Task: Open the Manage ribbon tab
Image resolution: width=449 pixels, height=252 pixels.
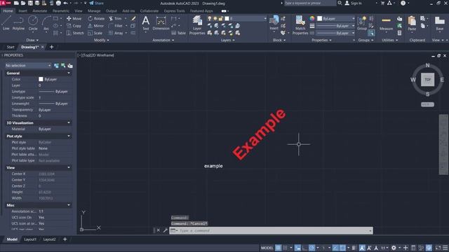Action: (x=94, y=11)
